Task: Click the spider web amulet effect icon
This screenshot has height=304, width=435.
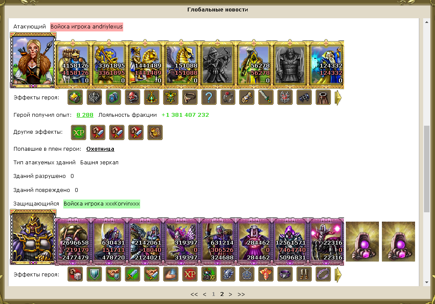Action: pos(247,274)
